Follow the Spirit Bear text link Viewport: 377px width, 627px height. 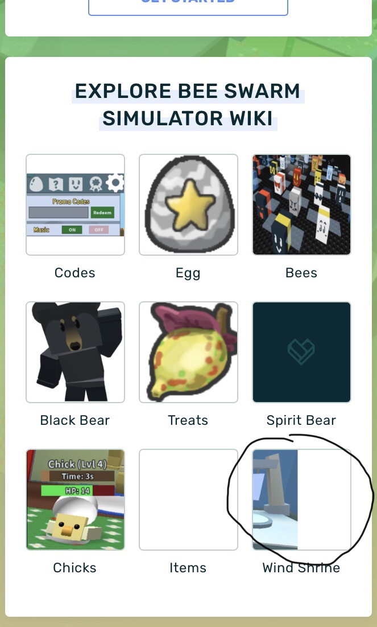click(x=301, y=421)
